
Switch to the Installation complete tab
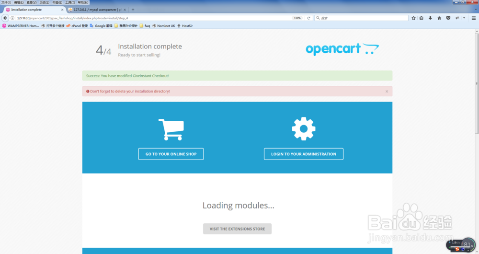tap(34, 10)
